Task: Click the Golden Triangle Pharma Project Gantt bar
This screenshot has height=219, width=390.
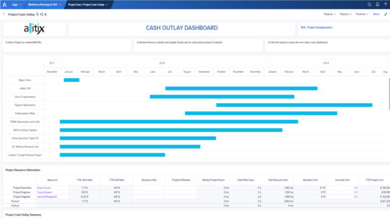Action: (112, 155)
